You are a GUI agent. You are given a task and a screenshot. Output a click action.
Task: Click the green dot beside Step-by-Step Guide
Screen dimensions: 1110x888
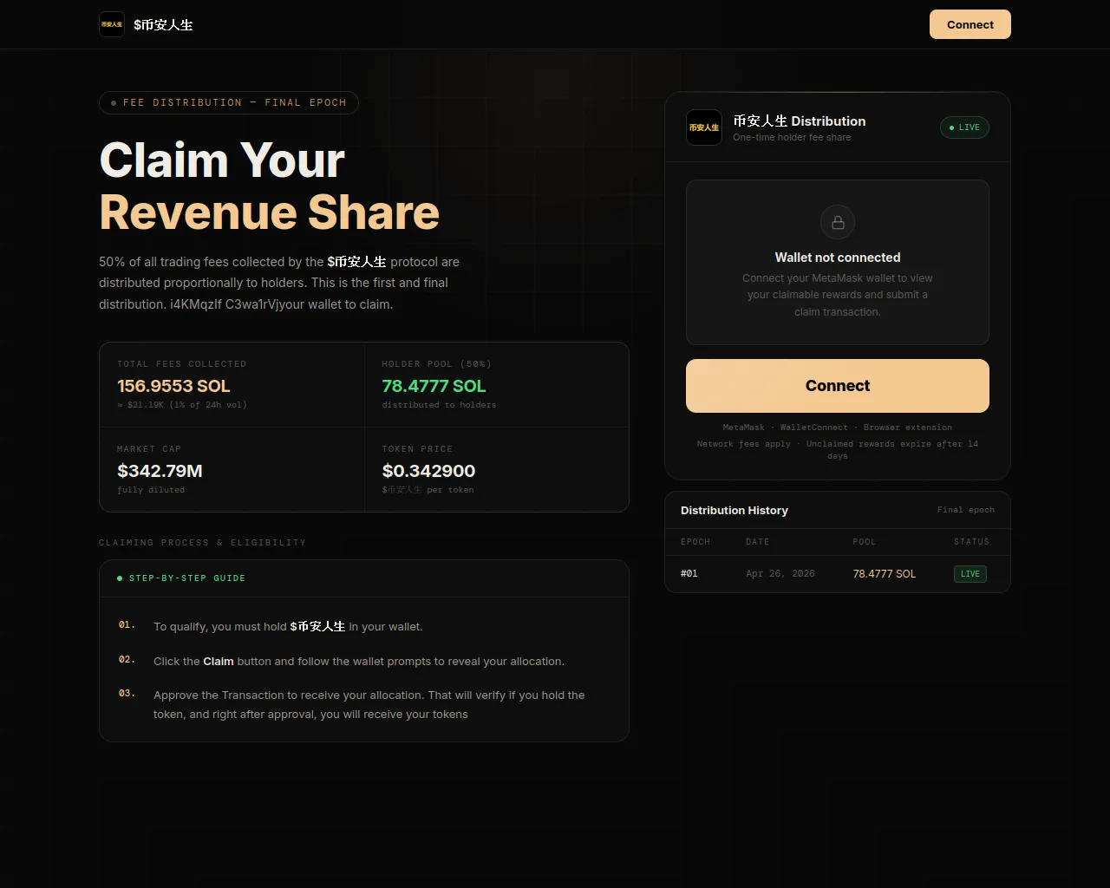coord(120,578)
